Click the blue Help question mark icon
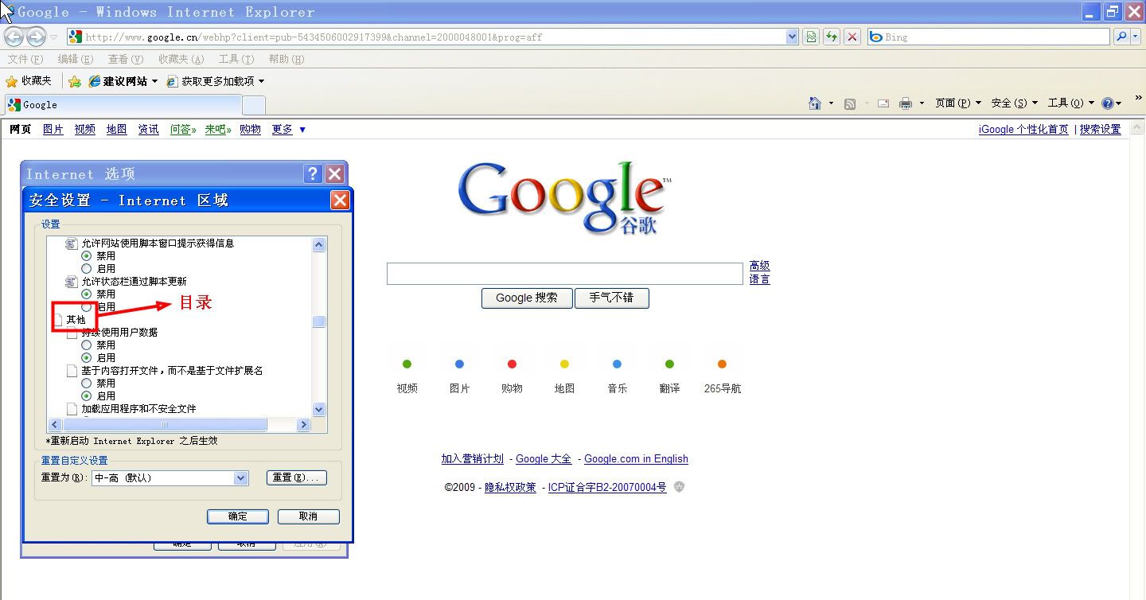Viewport: 1146px width, 600px height. coord(1108,103)
